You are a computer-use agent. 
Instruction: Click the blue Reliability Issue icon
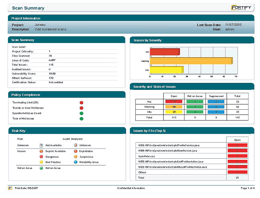coord(75,162)
